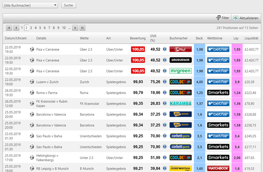Go to previous page using arrow icon
The width and height of the screenshot is (263, 172).
[x=16, y=28]
